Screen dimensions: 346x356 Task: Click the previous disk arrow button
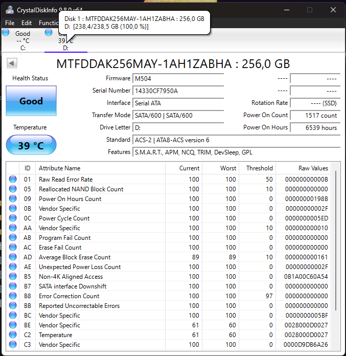pos(12,63)
